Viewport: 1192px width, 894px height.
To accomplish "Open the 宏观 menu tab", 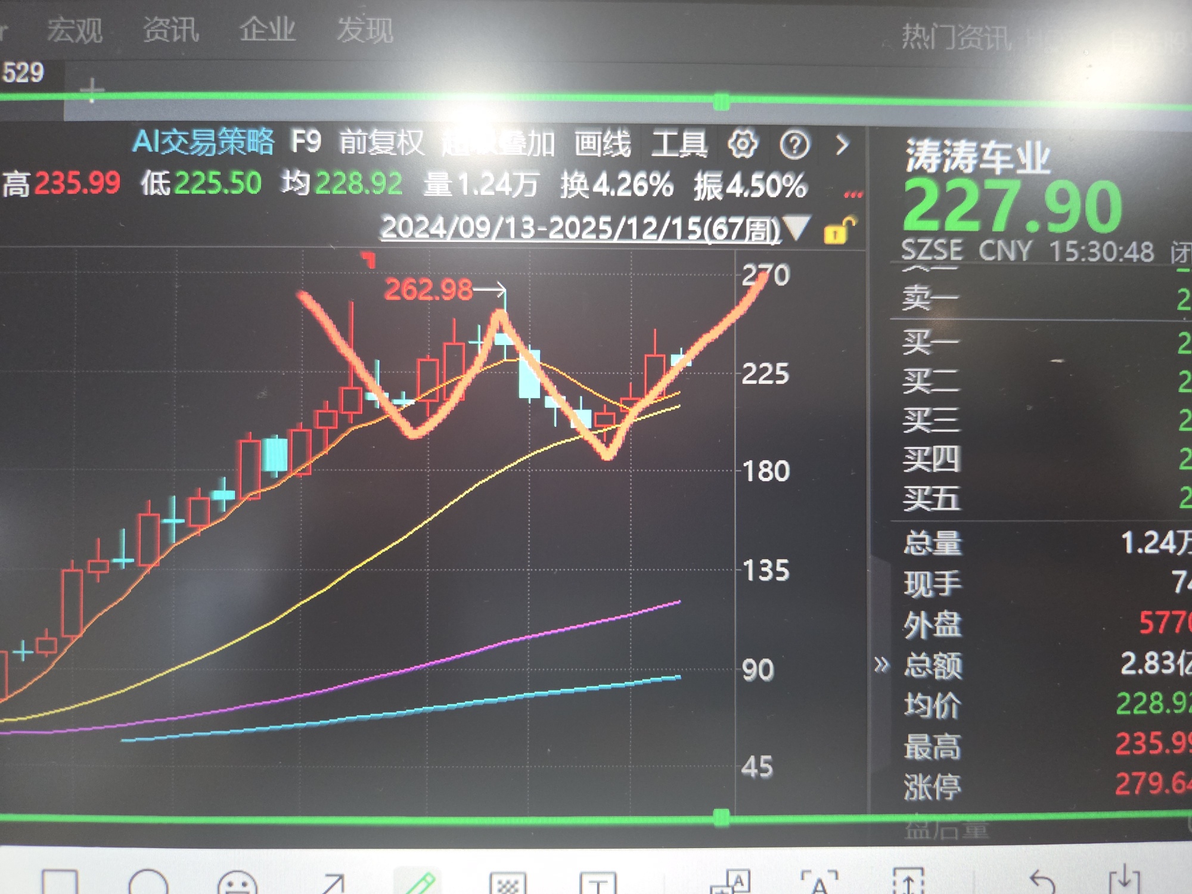I will pos(74,30).
